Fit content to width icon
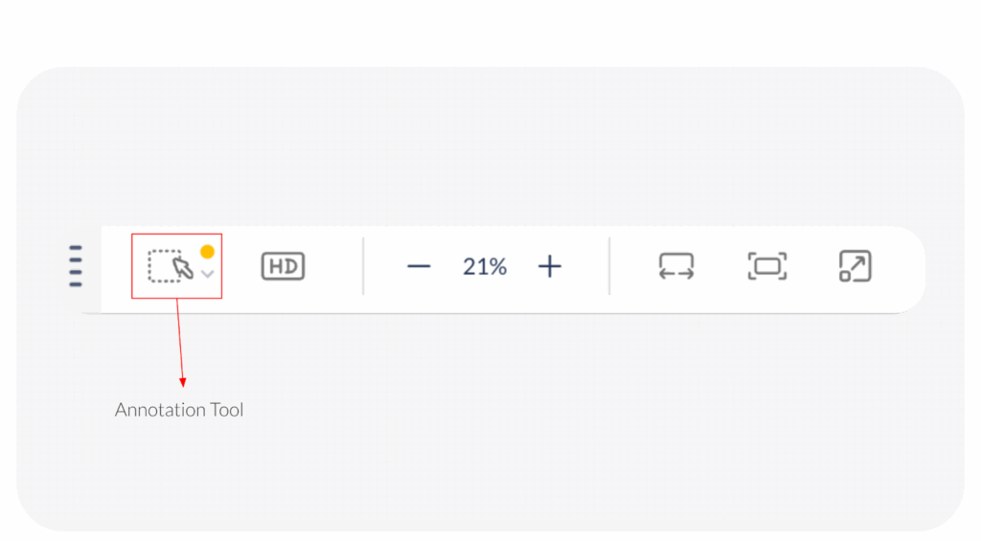 point(676,266)
